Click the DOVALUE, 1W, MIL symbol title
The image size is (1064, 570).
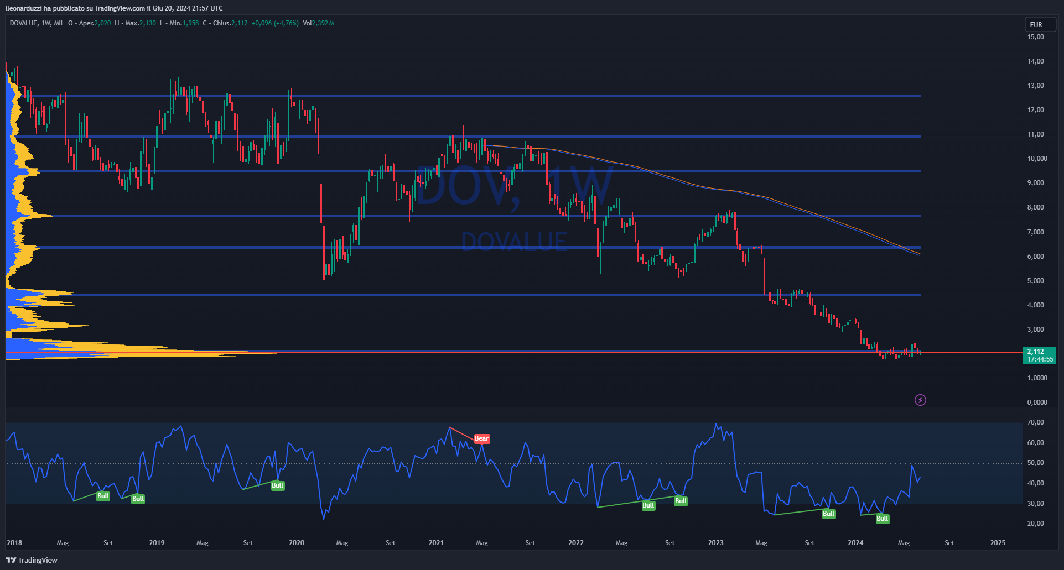pos(37,23)
